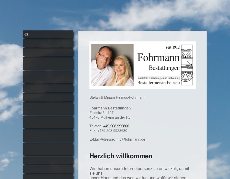Open the second-to-last sidebar menu item
Image resolution: width=230 pixels, height=179 pixels.
coord(48,169)
